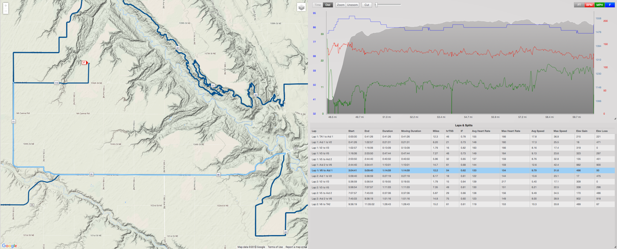Screen dimensions: 617x249
Task: Adjust the chart smoothing slider handle
Action: (376, 5)
